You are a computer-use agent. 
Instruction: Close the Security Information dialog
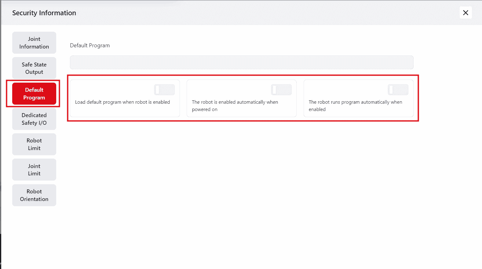pos(465,13)
